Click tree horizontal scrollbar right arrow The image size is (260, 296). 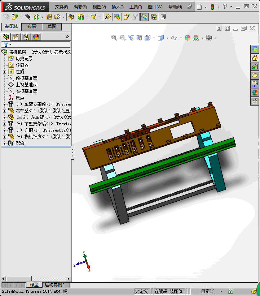point(69,279)
